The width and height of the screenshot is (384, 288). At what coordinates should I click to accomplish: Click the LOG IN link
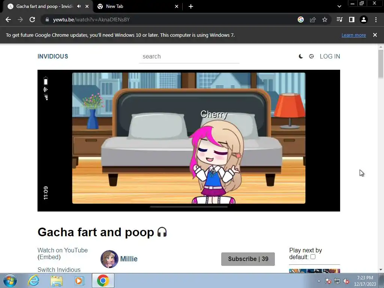tap(330, 56)
